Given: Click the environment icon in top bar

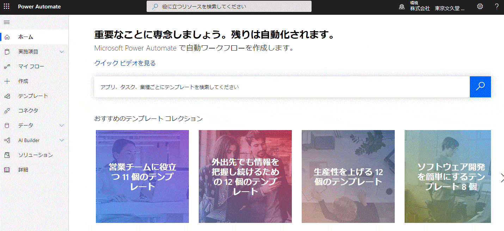Looking at the screenshot, I should [x=401, y=7].
